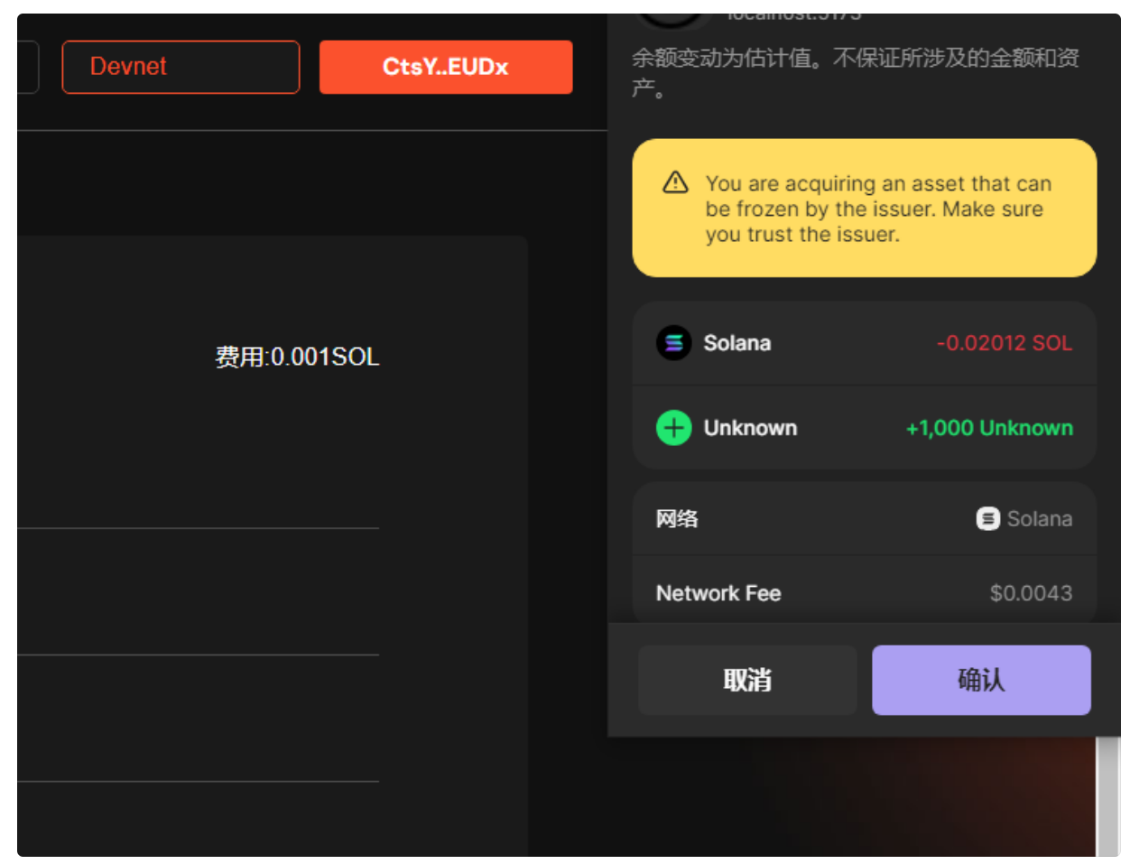1130x864 pixels.
Task: Click the 余额变动为估计值 disclaimer text
Action: click(856, 72)
